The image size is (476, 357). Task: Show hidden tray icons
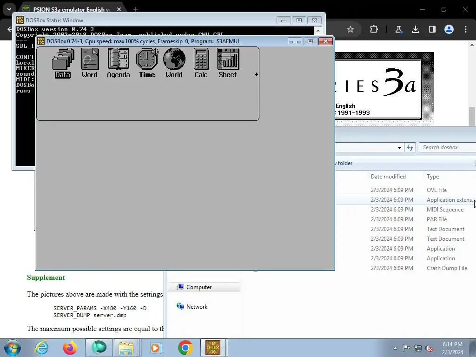395,348
